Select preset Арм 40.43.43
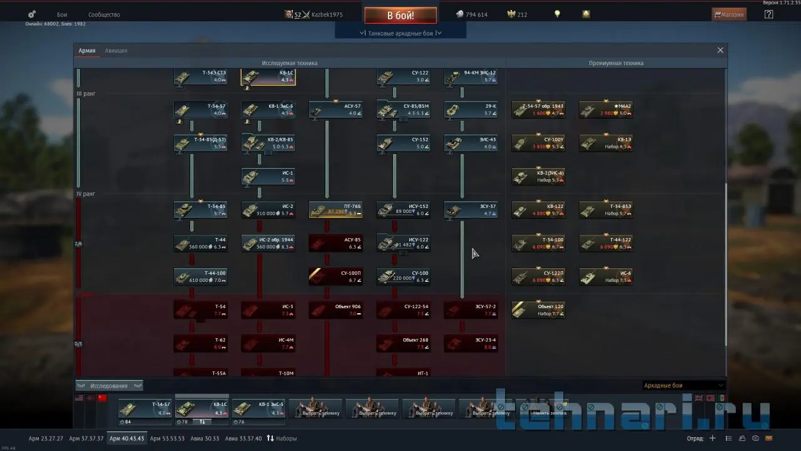Image resolution: width=801 pixels, height=451 pixels. [x=126, y=438]
